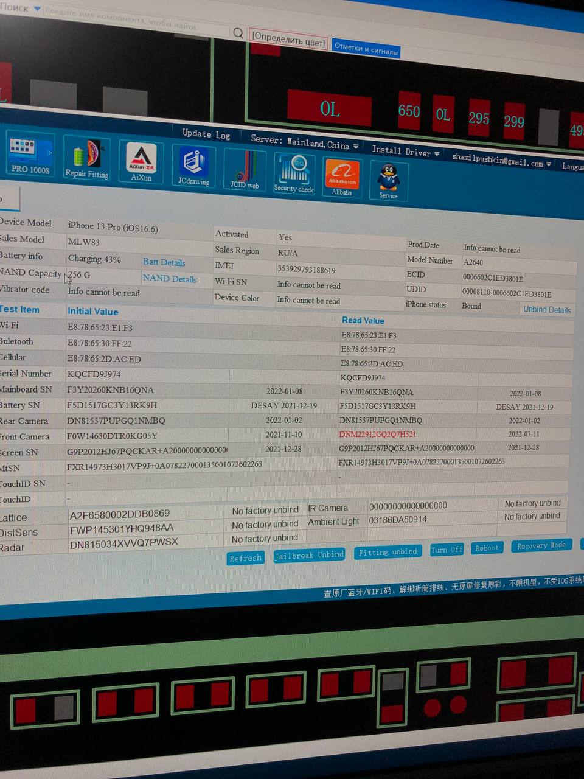Click the Recovery Mode button
The width and height of the screenshot is (584, 779).
click(541, 546)
